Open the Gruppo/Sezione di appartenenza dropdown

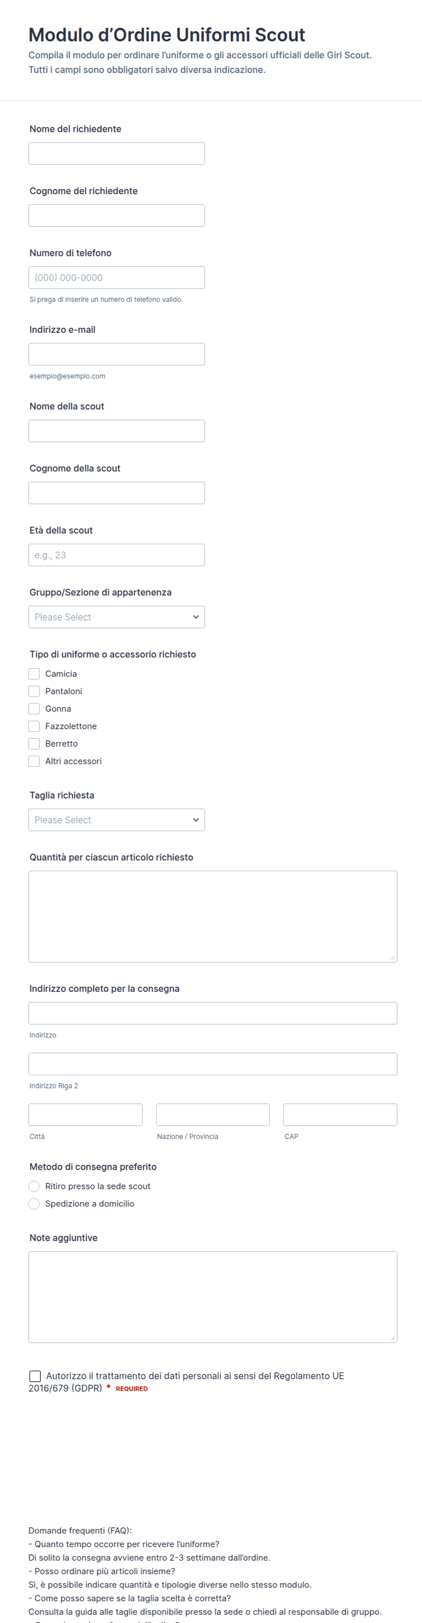coord(116,617)
